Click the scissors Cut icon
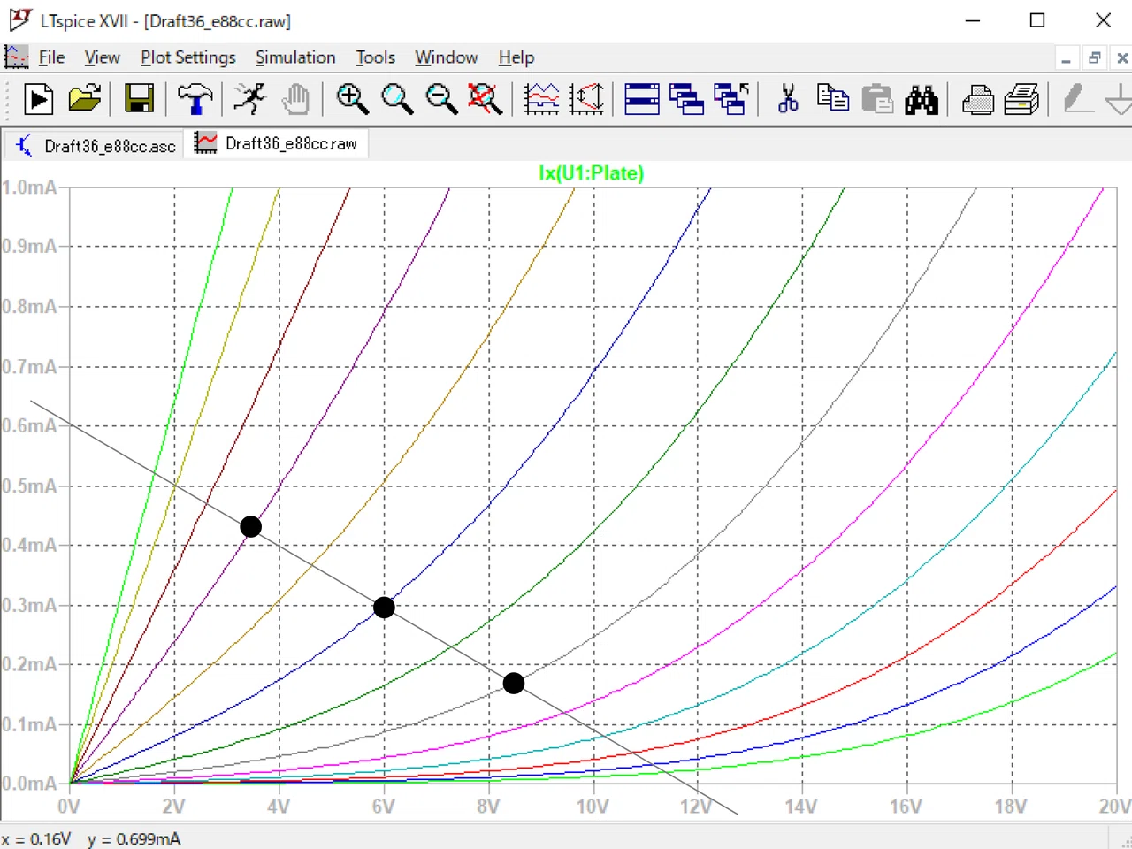The height and width of the screenshot is (849, 1132). (x=788, y=99)
